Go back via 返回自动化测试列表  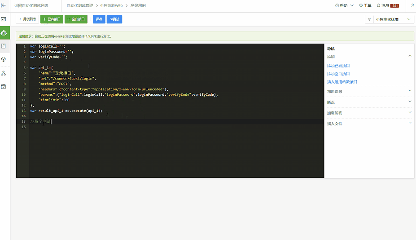coord(31,5)
